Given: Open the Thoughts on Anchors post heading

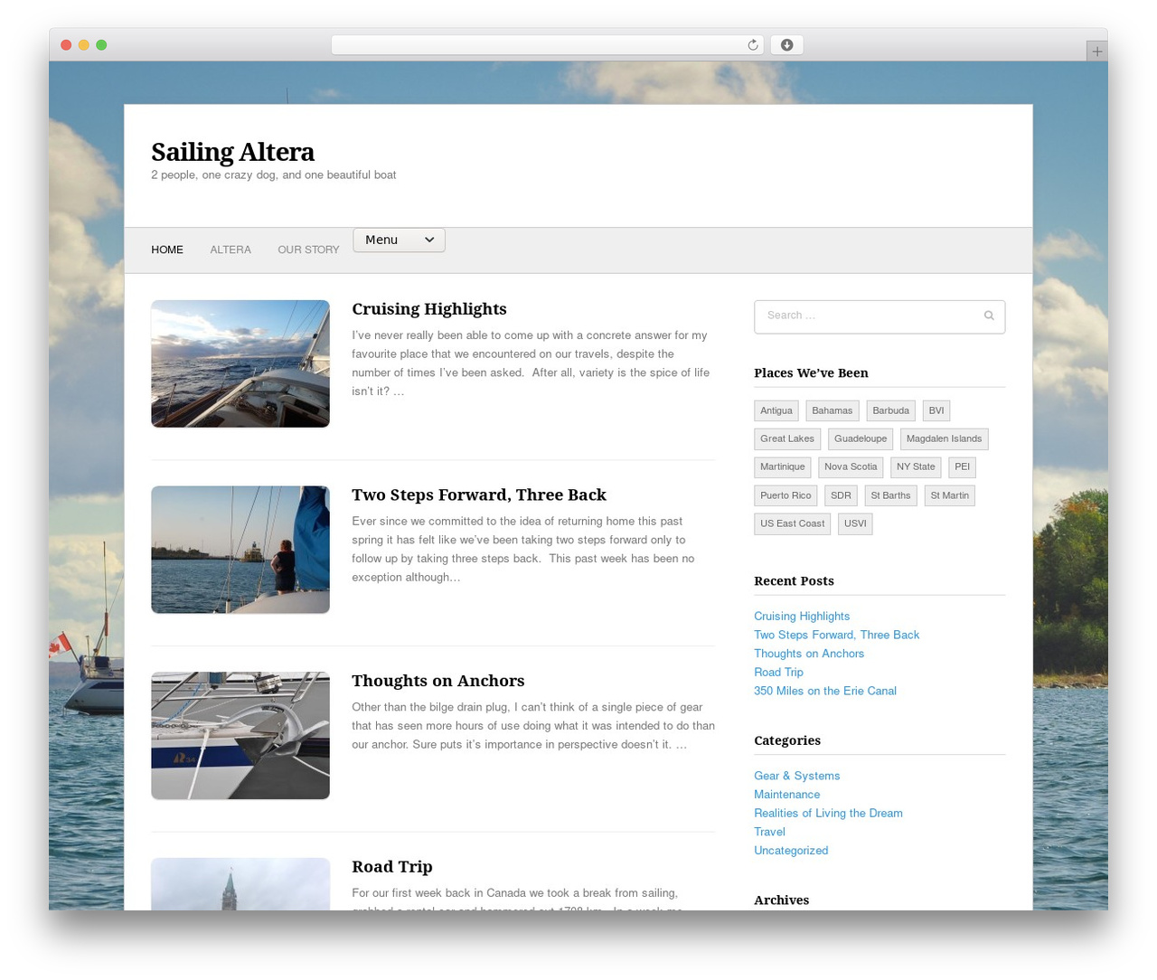Looking at the screenshot, I should tap(438, 681).
